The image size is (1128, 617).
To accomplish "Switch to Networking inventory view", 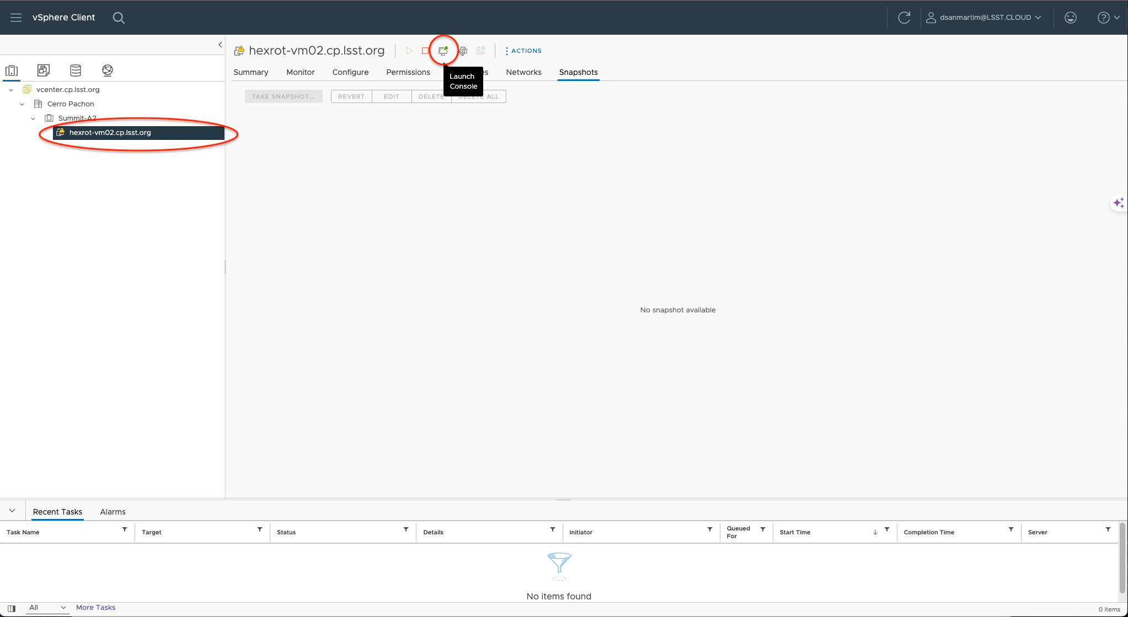I will tap(108, 71).
